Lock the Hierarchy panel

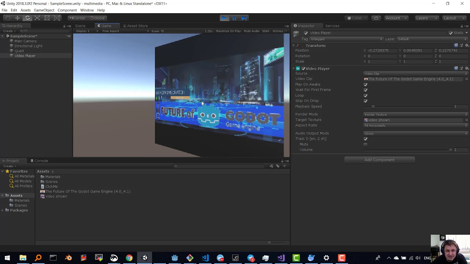pyautogui.click(x=64, y=26)
